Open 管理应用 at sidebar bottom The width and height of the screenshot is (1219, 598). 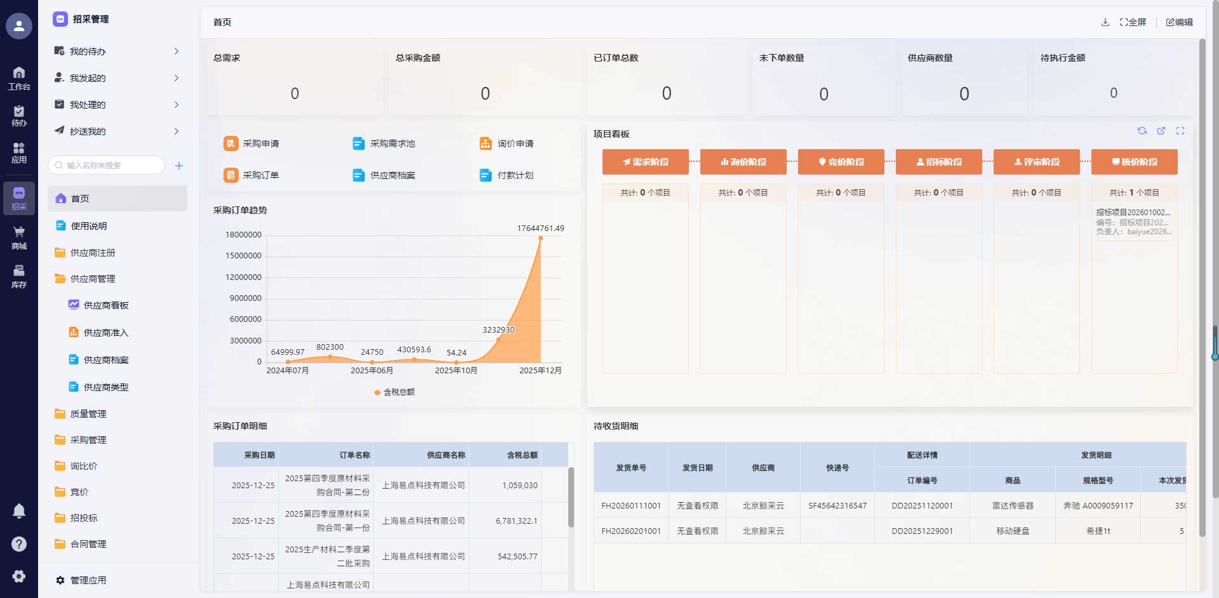(x=81, y=580)
